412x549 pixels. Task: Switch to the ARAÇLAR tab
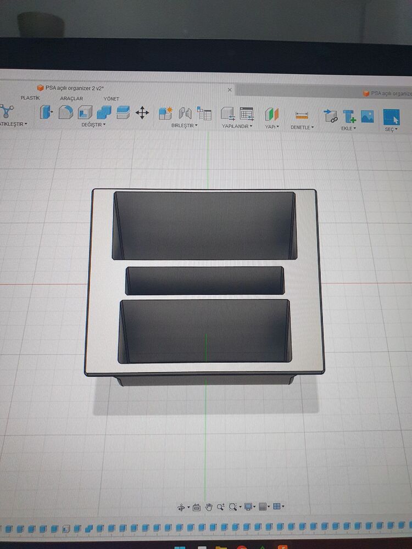point(71,98)
